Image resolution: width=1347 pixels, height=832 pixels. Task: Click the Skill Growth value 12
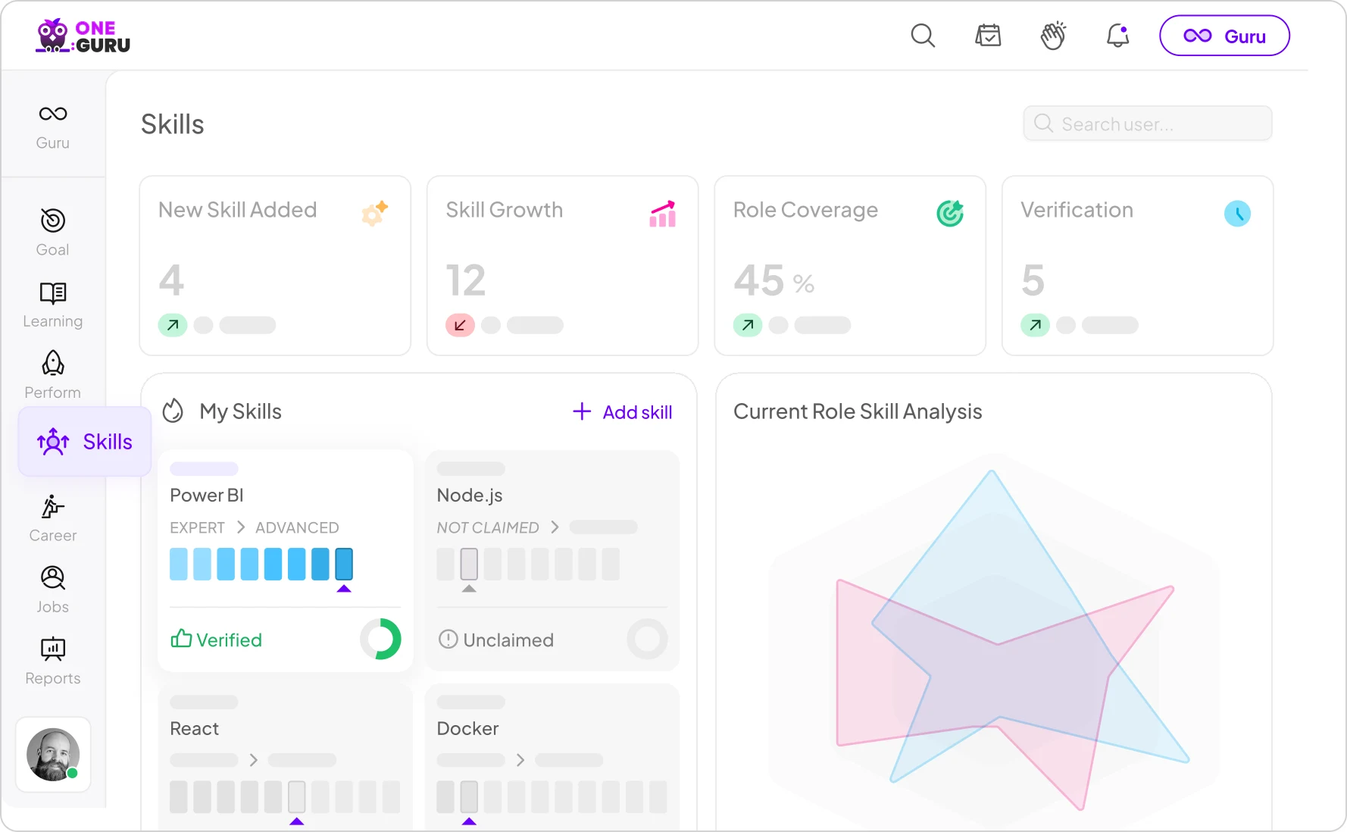[x=466, y=280]
